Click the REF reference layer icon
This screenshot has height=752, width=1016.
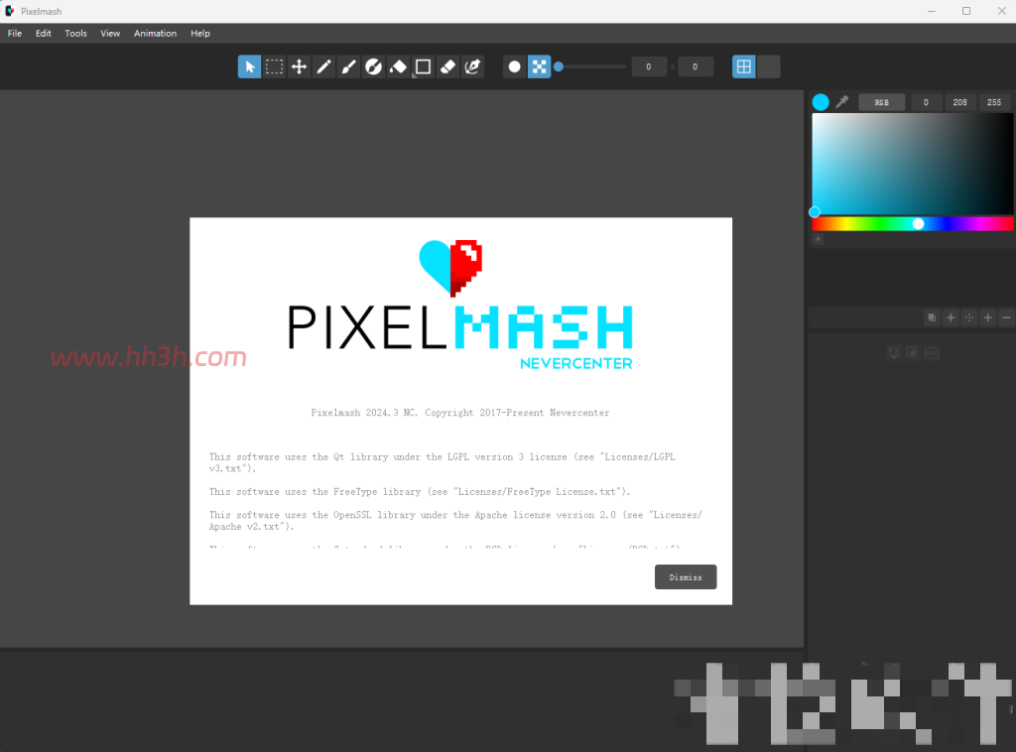pos(931,353)
